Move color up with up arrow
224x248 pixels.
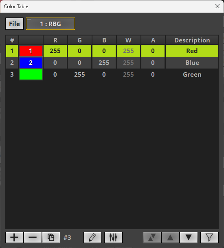point(170,237)
